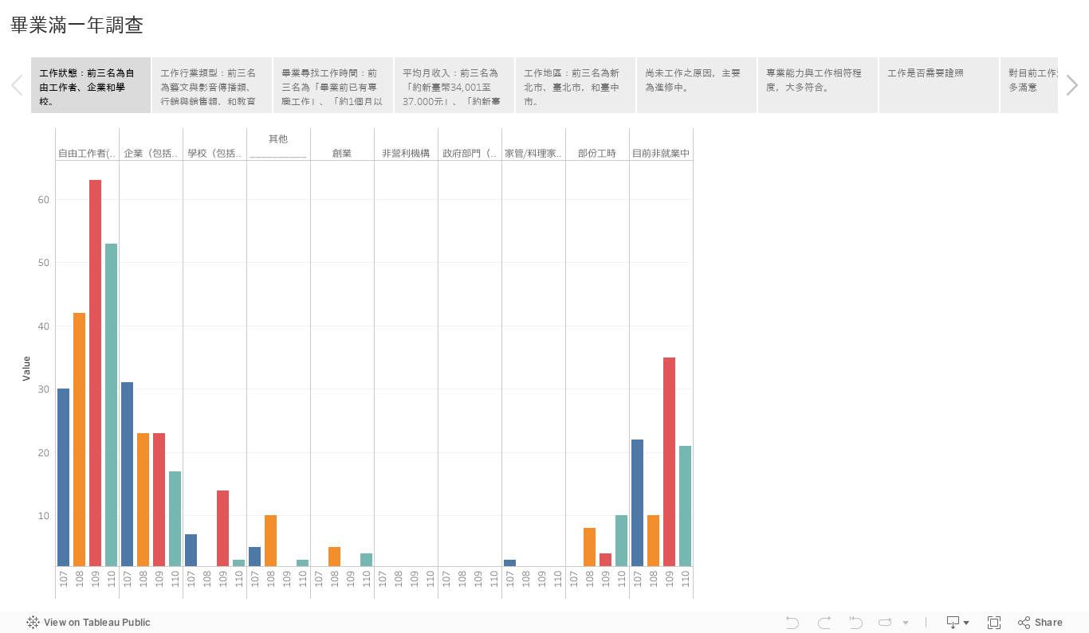Screen dimensions: 1089x633
Task: Click the 政府部門 column header
Action: [x=470, y=153]
